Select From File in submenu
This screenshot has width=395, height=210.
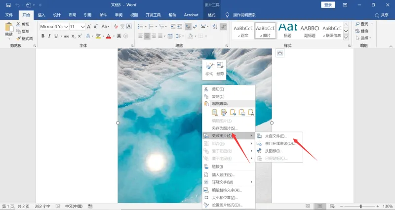(x=279, y=136)
